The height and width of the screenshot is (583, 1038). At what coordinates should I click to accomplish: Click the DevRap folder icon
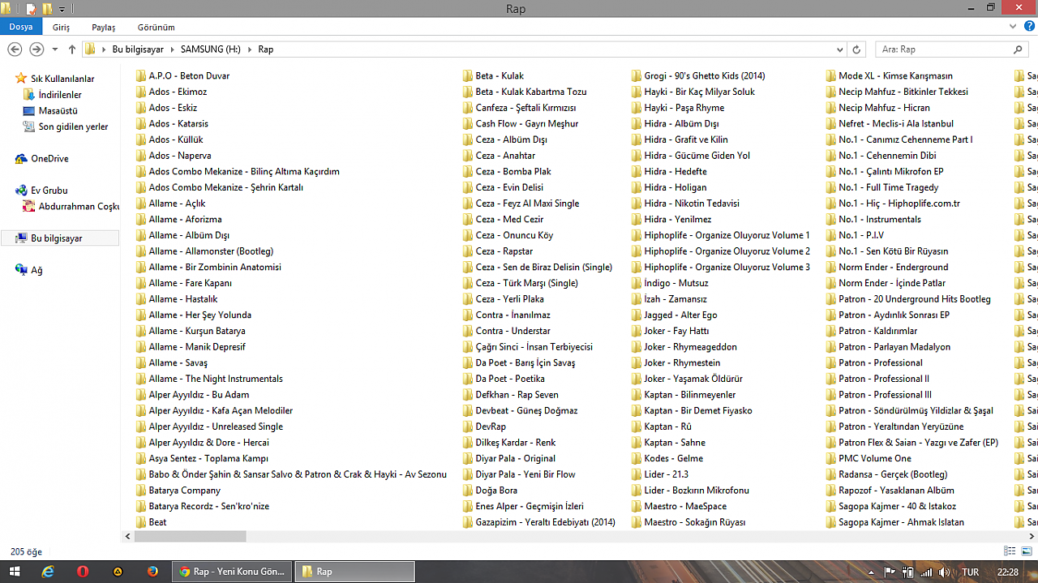point(468,427)
